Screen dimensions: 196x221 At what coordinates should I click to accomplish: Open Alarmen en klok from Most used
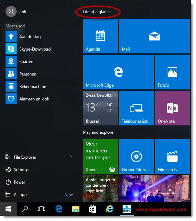pyautogui.click(x=39, y=99)
